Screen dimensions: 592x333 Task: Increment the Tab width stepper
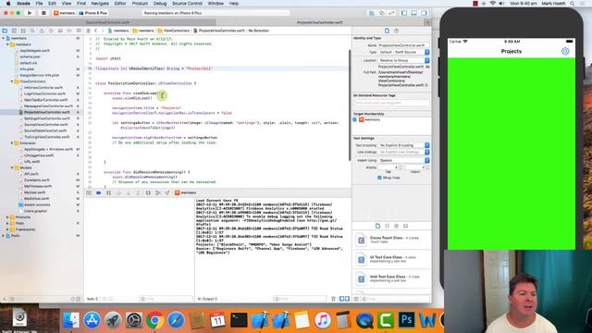(x=401, y=166)
